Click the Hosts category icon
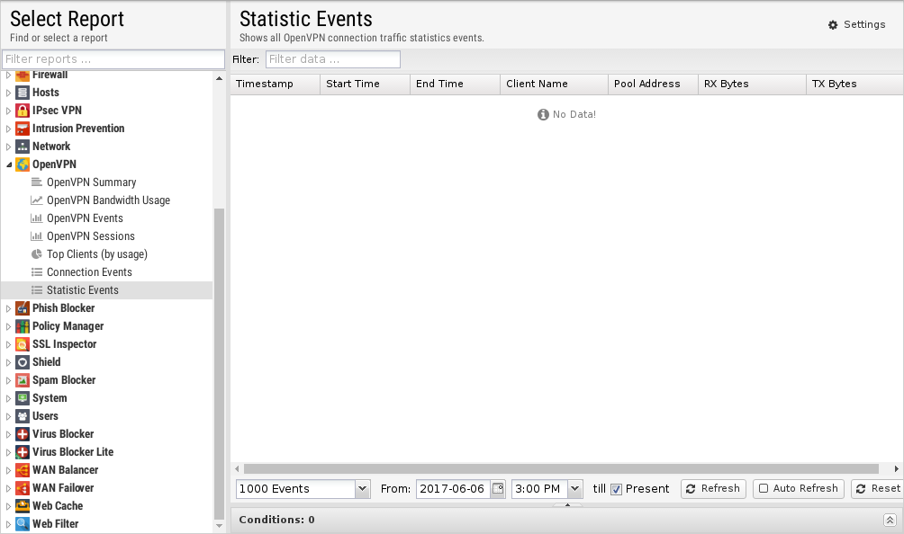 [x=23, y=92]
